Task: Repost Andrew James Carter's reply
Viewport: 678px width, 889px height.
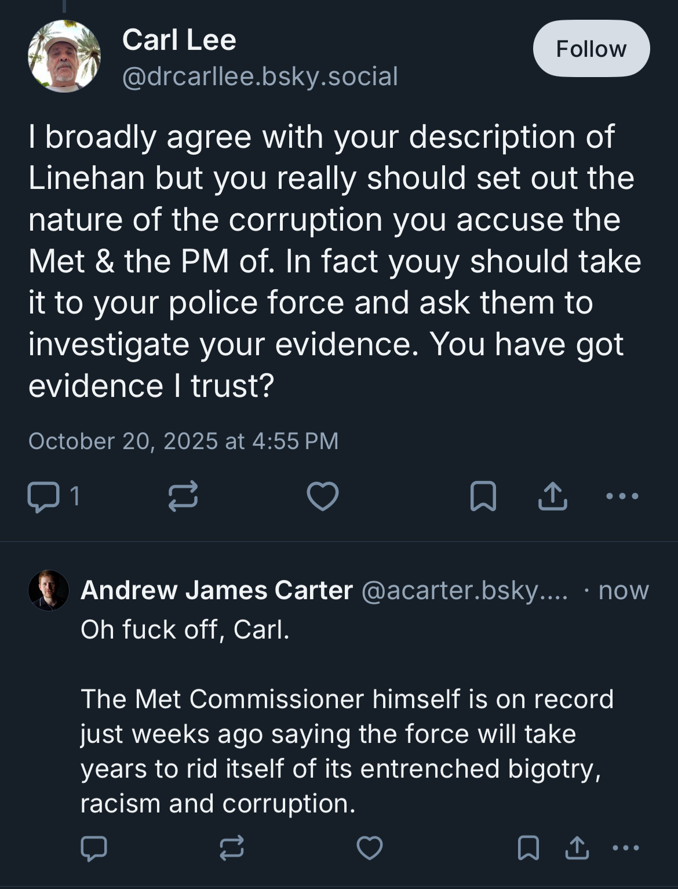Action: point(232,849)
